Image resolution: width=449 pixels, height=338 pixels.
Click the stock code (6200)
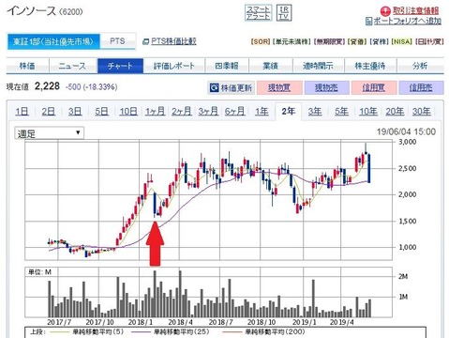click(x=71, y=12)
